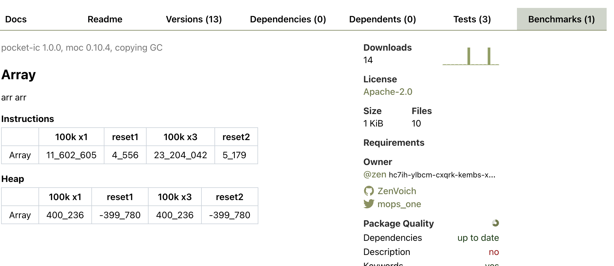Image resolution: width=614 pixels, height=266 pixels.
Task: View the Dependents (0) tab
Action: [x=383, y=19]
